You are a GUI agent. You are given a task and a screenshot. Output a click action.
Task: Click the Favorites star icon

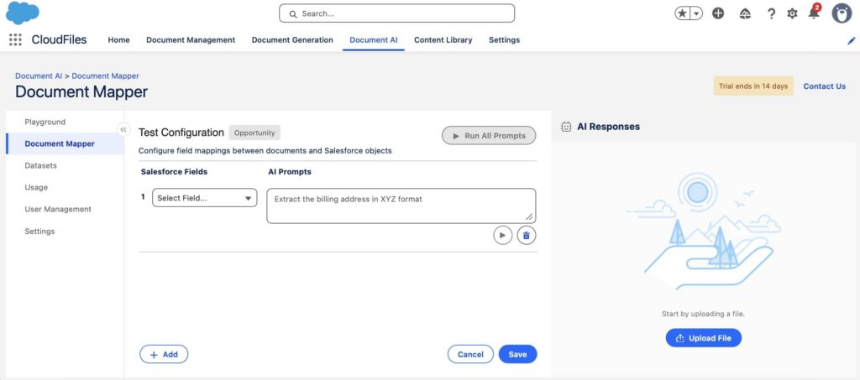click(682, 13)
